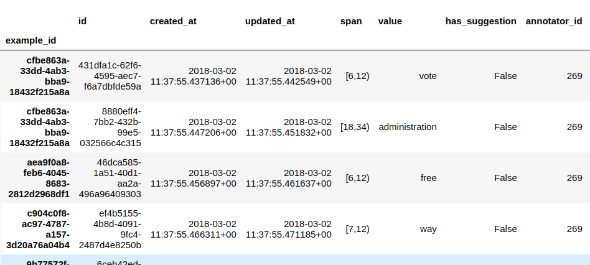This screenshot has width=590, height=265.
Task: Click the 'free' value cell
Action: click(428, 178)
